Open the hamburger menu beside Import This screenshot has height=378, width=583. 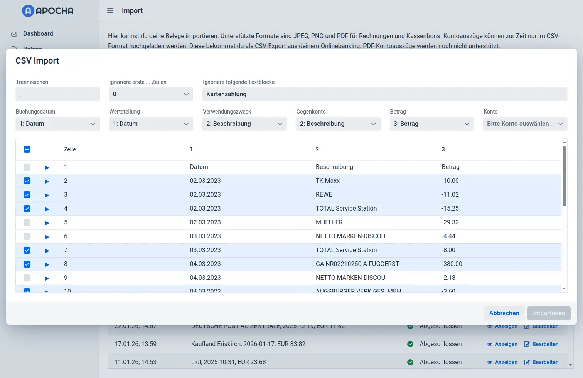(x=110, y=11)
